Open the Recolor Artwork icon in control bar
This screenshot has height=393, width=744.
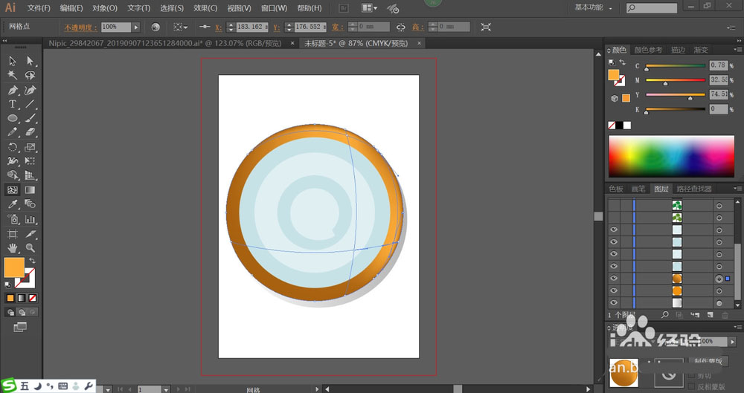[155, 27]
